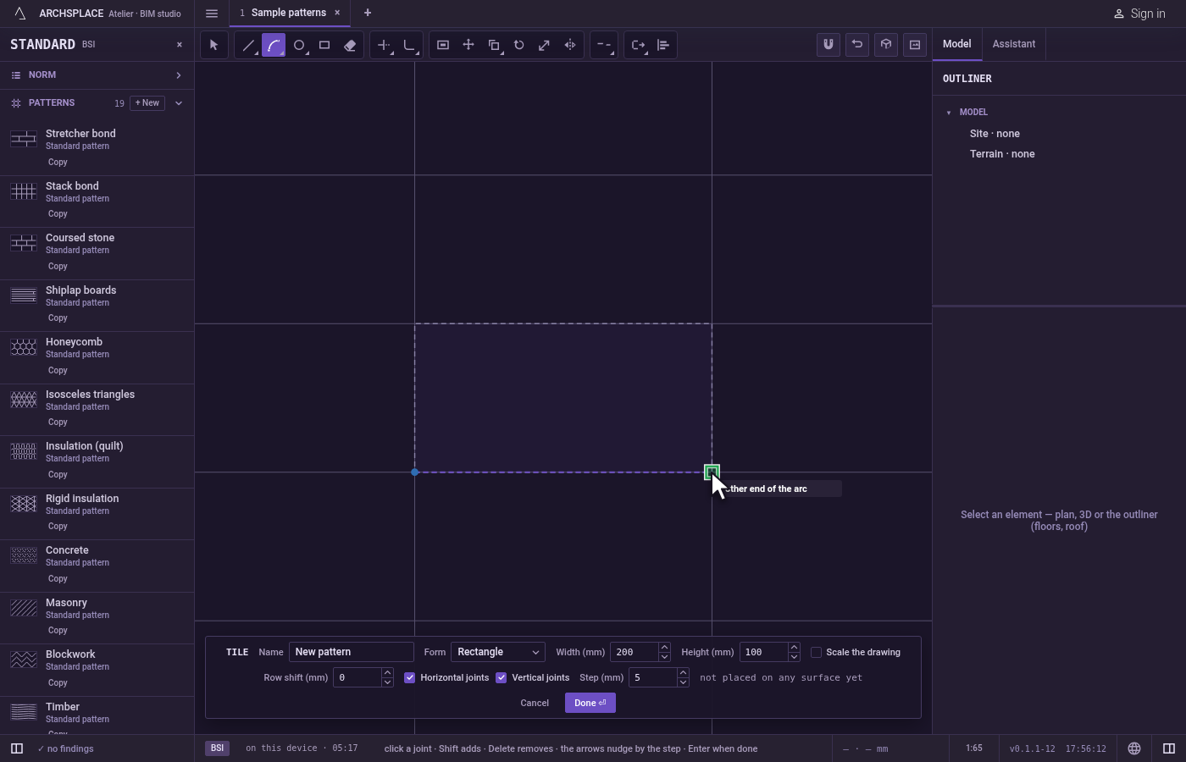Select the arrow pointer tool
Image resolution: width=1186 pixels, height=762 pixels.
[213, 45]
